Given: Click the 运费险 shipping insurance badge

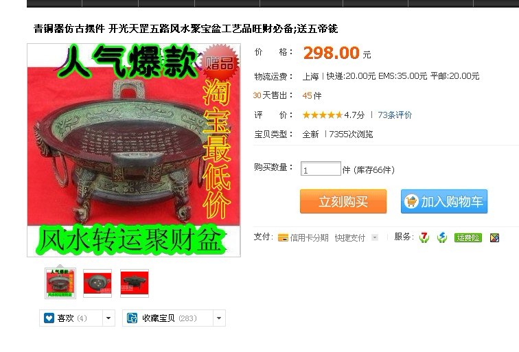Looking at the screenshot, I should click(468, 237).
